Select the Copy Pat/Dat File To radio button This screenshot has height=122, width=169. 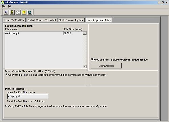[6, 106]
